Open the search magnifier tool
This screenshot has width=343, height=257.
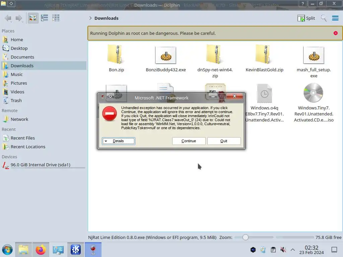(x=324, y=18)
